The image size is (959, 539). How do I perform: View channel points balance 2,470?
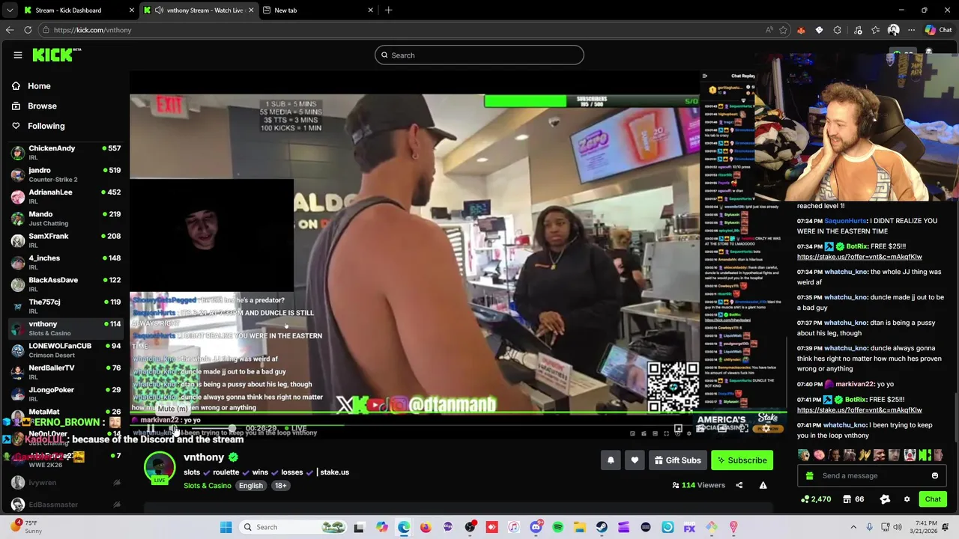[816, 499]
